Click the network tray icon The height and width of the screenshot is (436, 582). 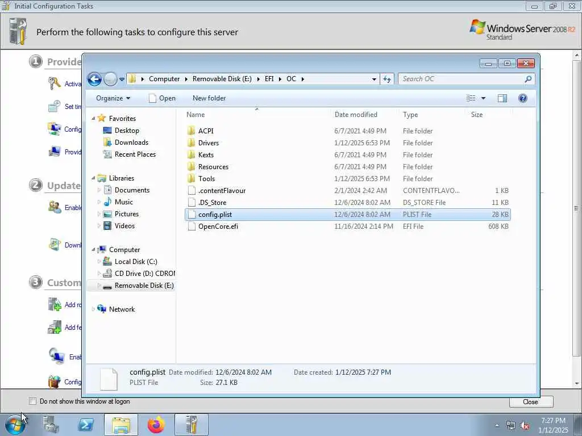pyautogui.click(x=511, y=426)
